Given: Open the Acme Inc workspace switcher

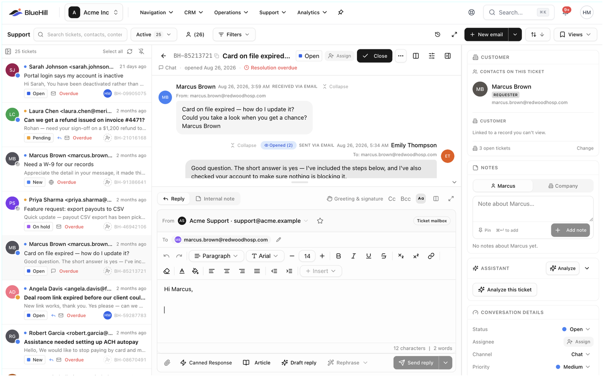Looking at the screenshot, I should (94, 13).
